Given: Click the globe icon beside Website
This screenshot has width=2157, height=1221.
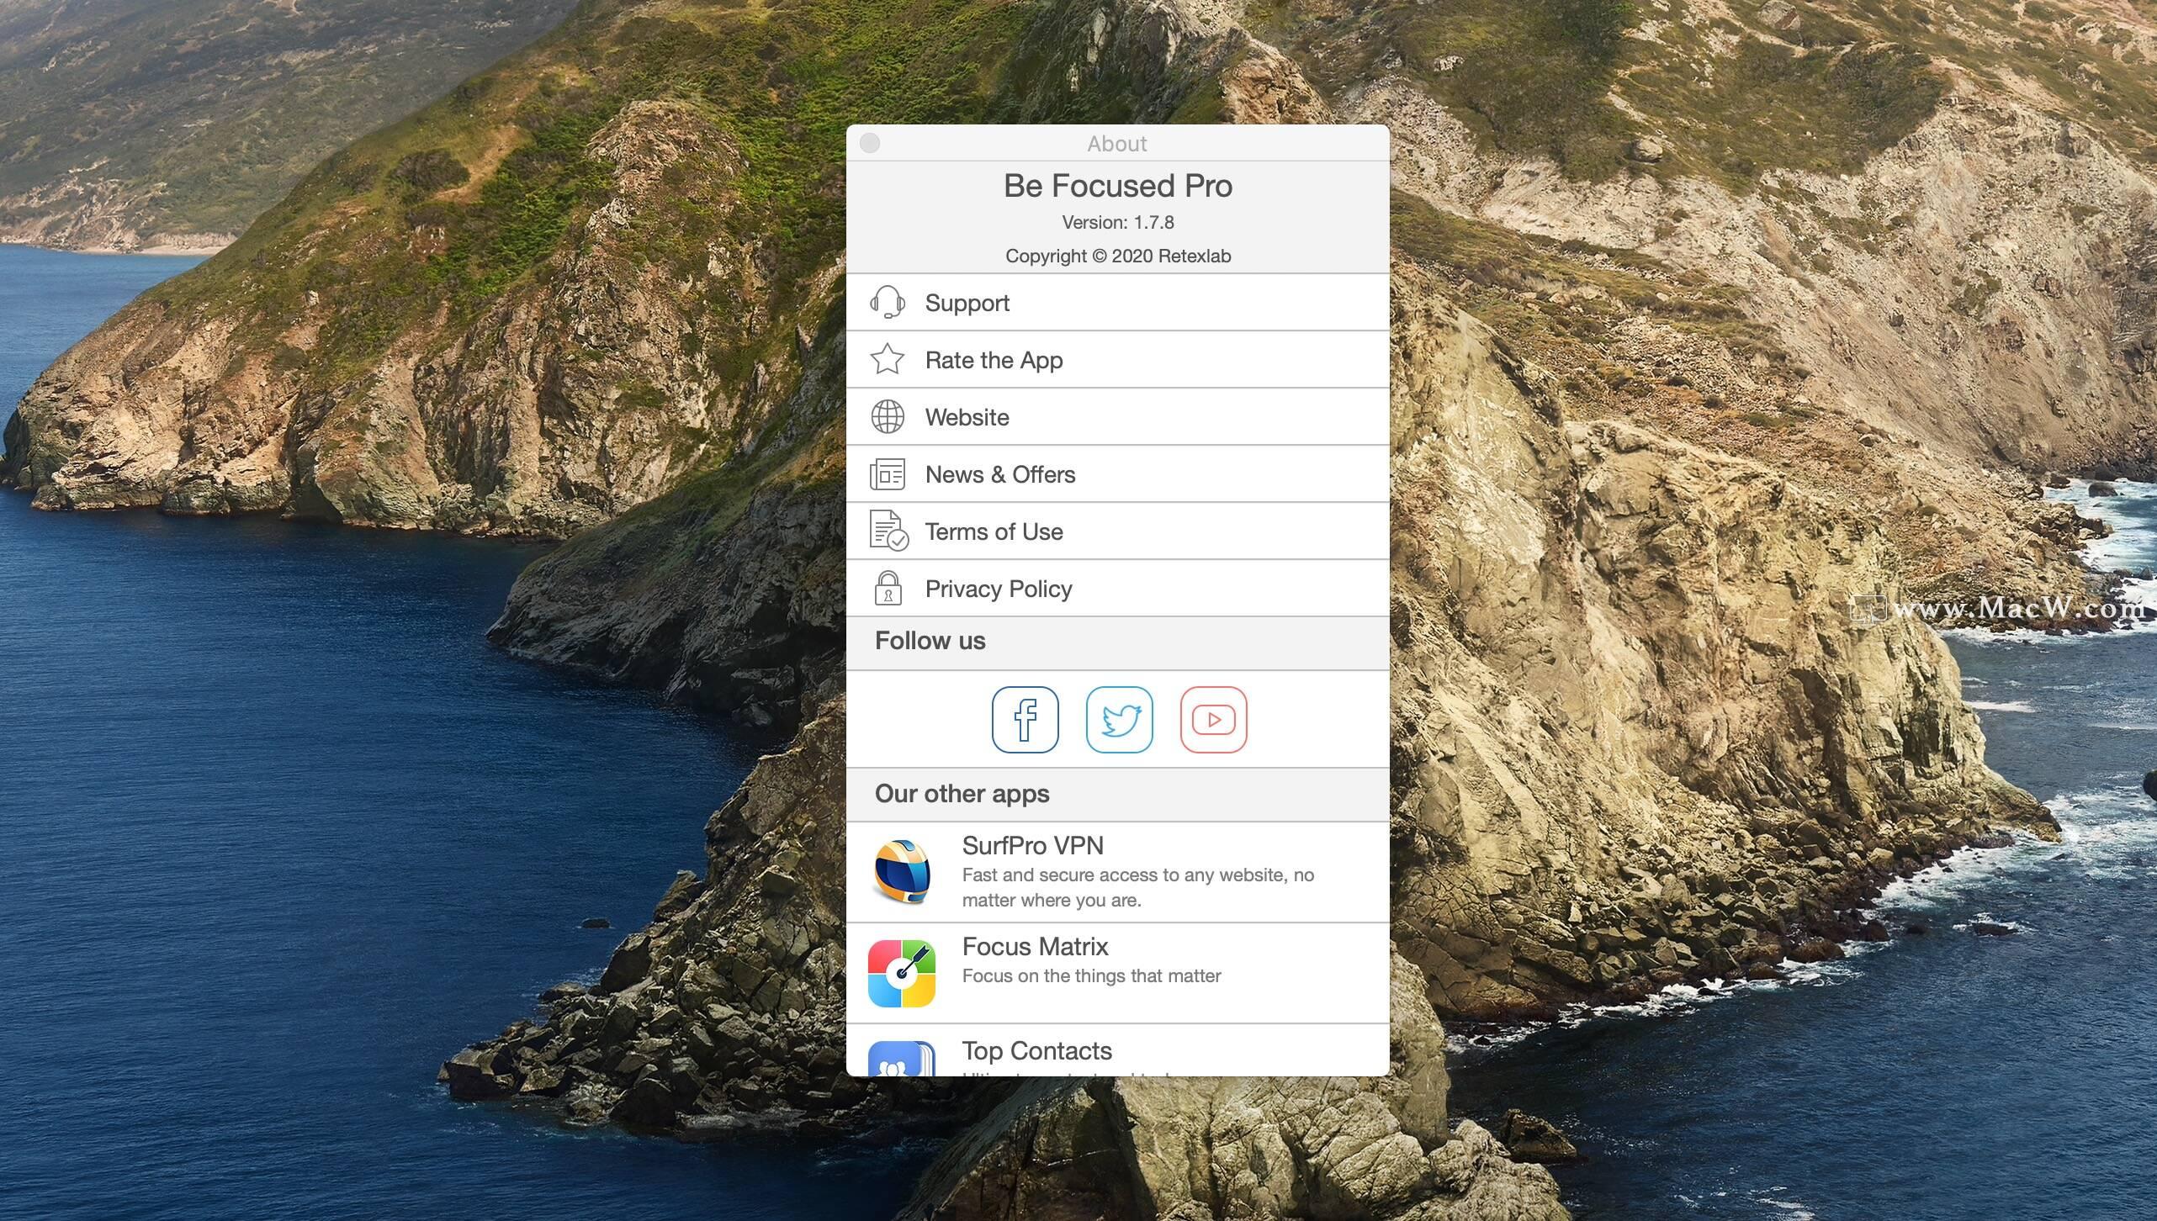Looking at the screenshot, I should (887, 416).
